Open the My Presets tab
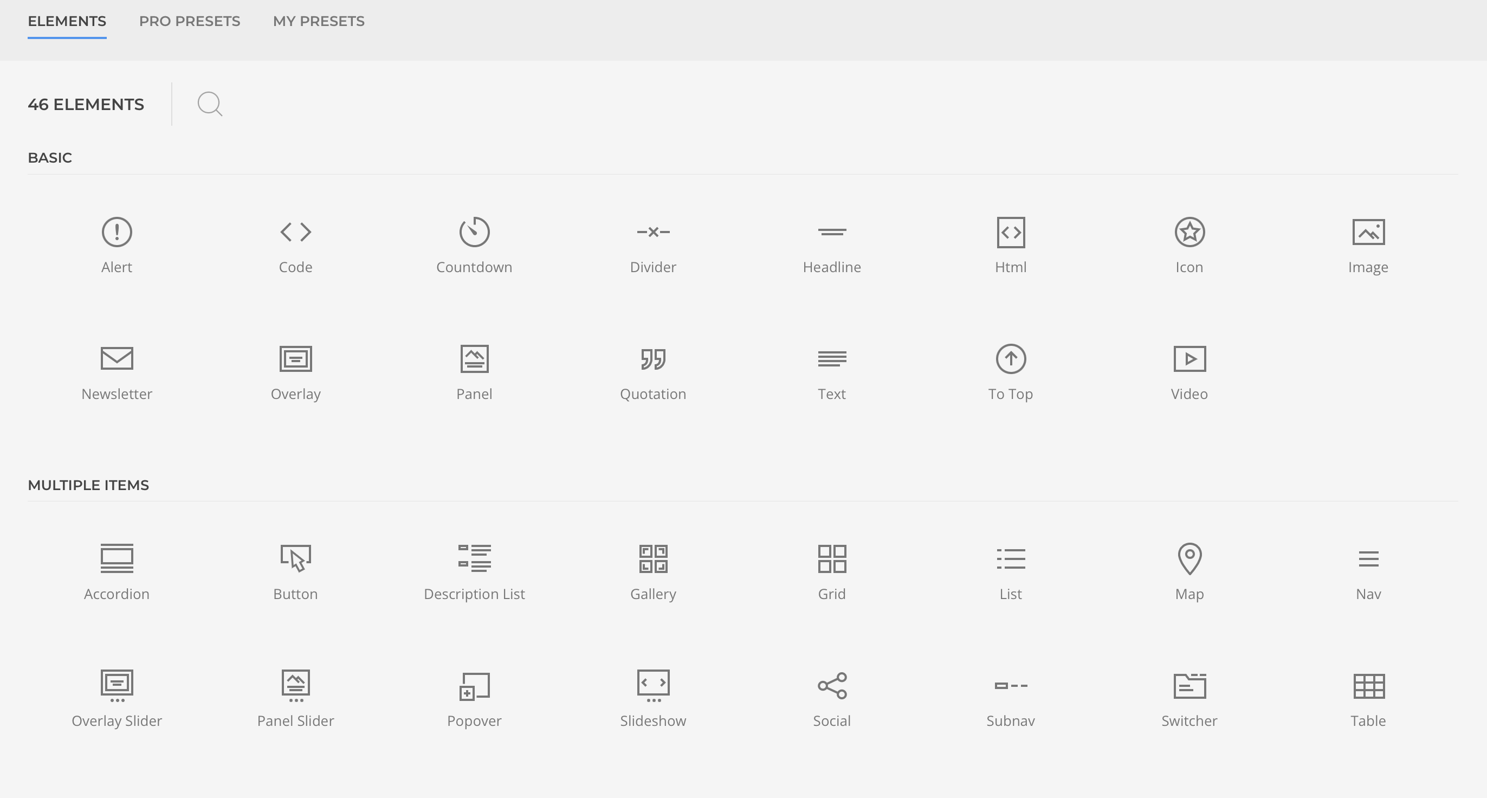1487x798 pixels. coord(319,21)
